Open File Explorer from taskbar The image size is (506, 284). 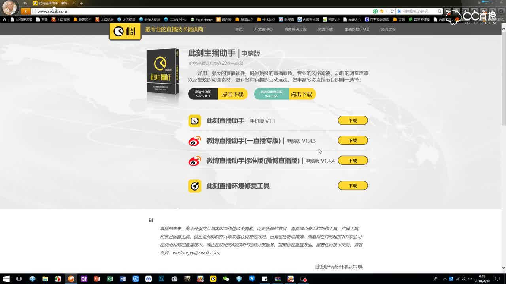45,279
